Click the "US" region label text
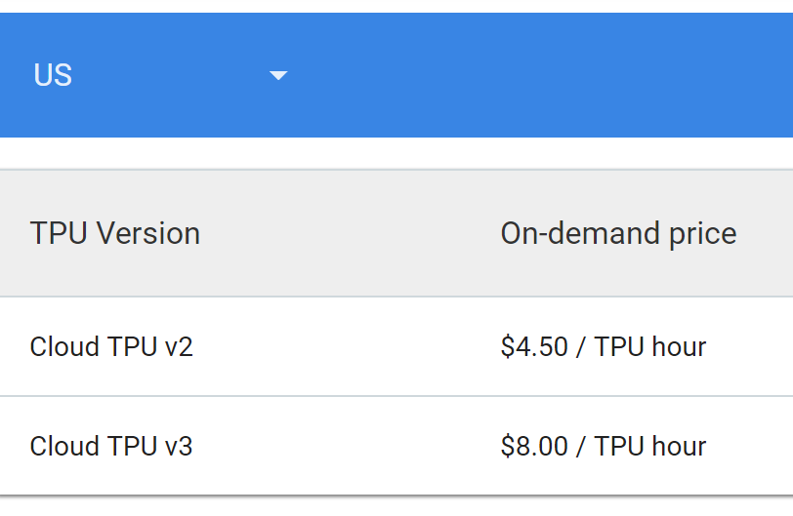The image size is (793, 516). pos(53,75)
